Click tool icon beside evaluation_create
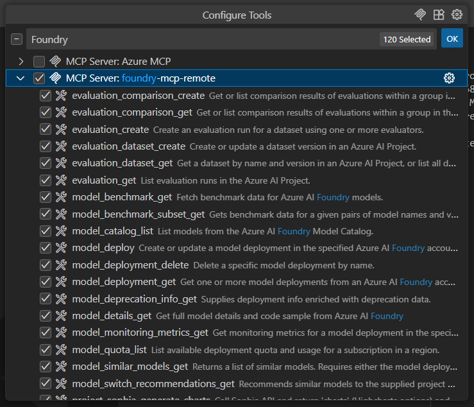The width and height of the screenshot is (474, 407). coord(62,130)
